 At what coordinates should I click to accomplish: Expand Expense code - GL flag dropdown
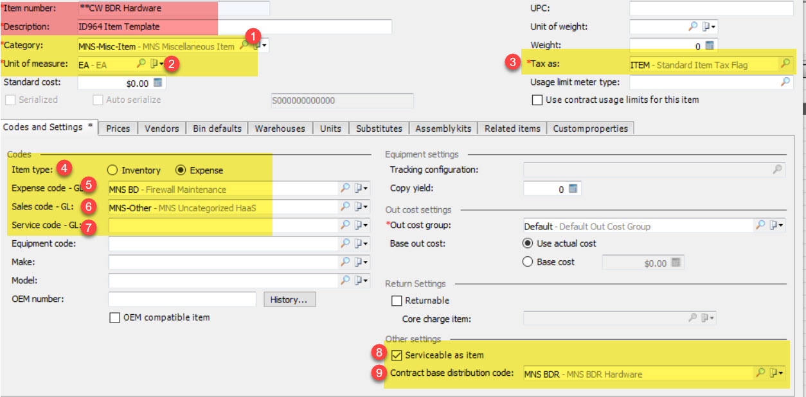click(x=362, y=188)
